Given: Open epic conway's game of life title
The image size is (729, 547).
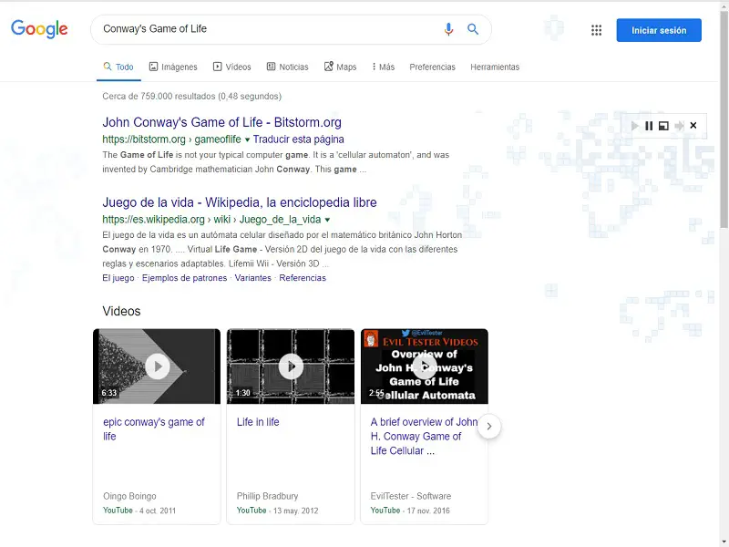Looking at the screenshot, I should point(153,428).
